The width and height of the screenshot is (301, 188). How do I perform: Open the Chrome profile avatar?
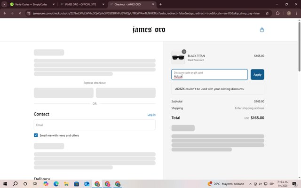[289, 13]
